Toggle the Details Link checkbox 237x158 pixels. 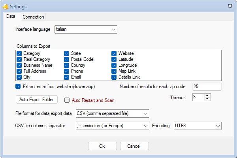point(114,77)
